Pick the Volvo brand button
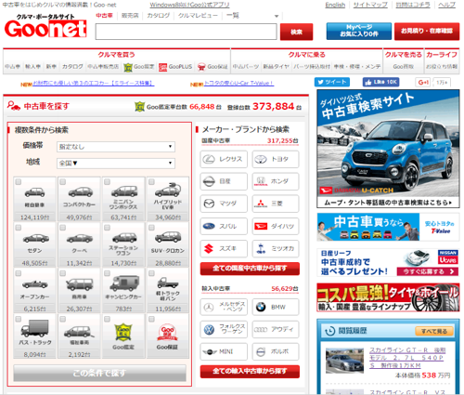Viewport: 464px width, 395px height. [276, 351]
